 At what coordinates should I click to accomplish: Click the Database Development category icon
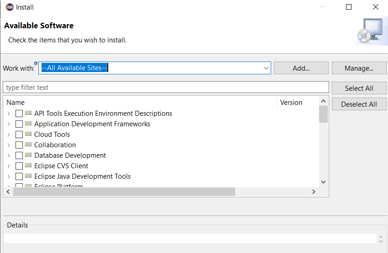tap(28, 155)
